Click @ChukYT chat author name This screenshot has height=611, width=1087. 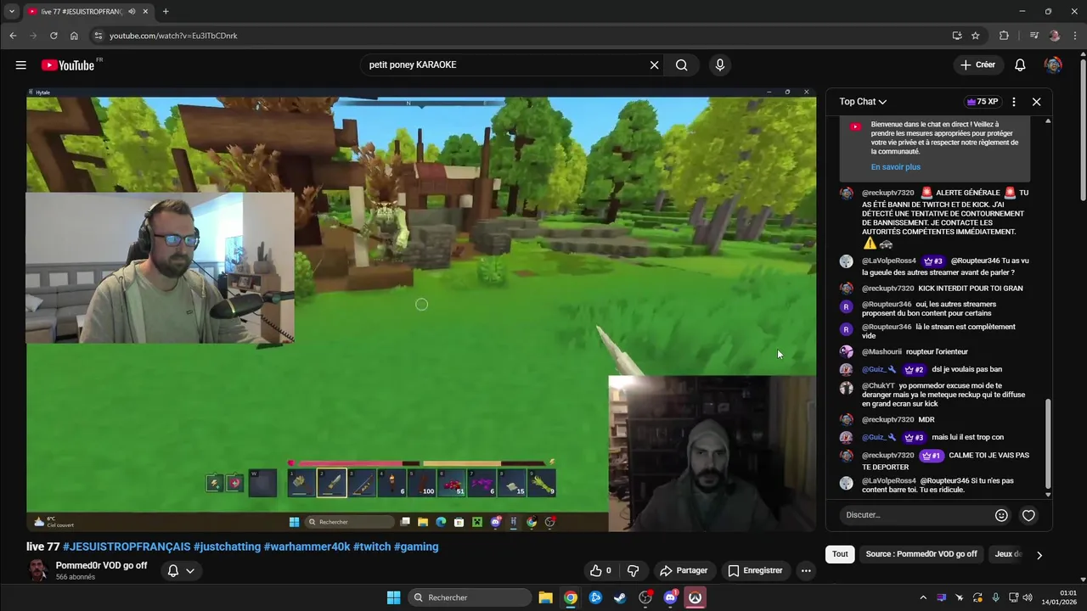pos(878,385)
